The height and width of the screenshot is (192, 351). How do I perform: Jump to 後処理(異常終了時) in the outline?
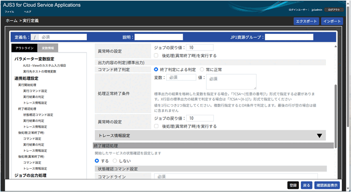pyautogui.click(x=31, y=156)
